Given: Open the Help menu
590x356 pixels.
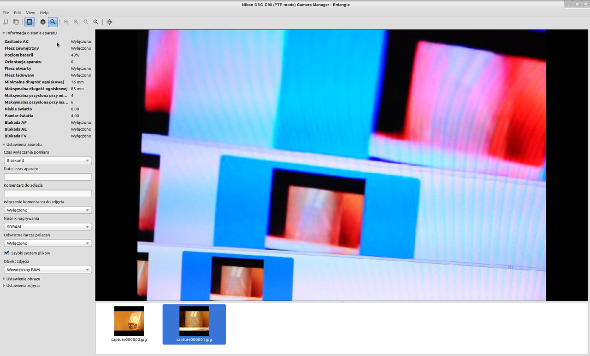Looking at the screenshot, I should coord(44,12).
